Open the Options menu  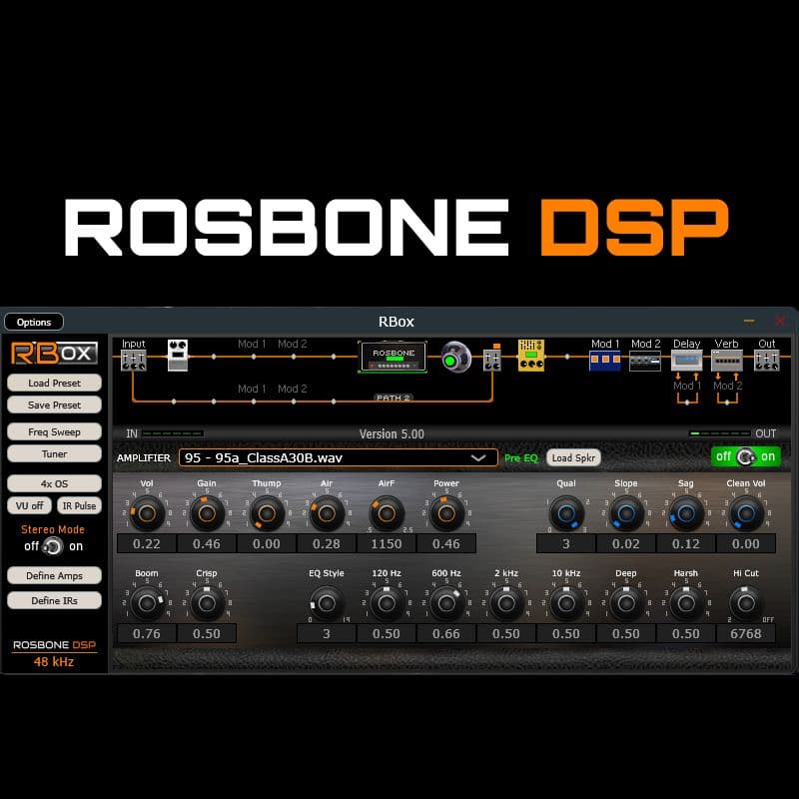pos(34,322)
